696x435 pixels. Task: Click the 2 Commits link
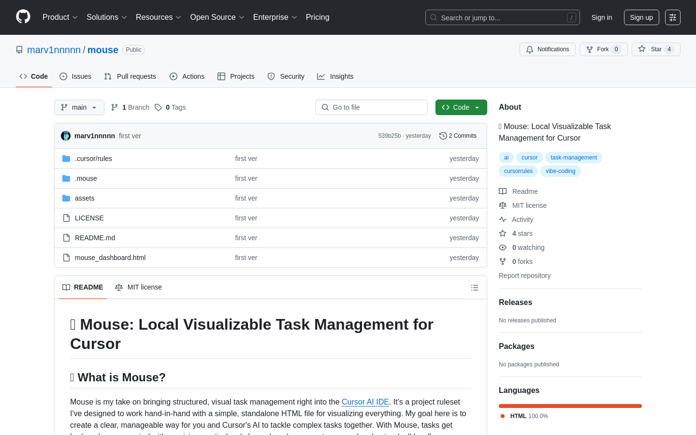[x=458, y=136]
